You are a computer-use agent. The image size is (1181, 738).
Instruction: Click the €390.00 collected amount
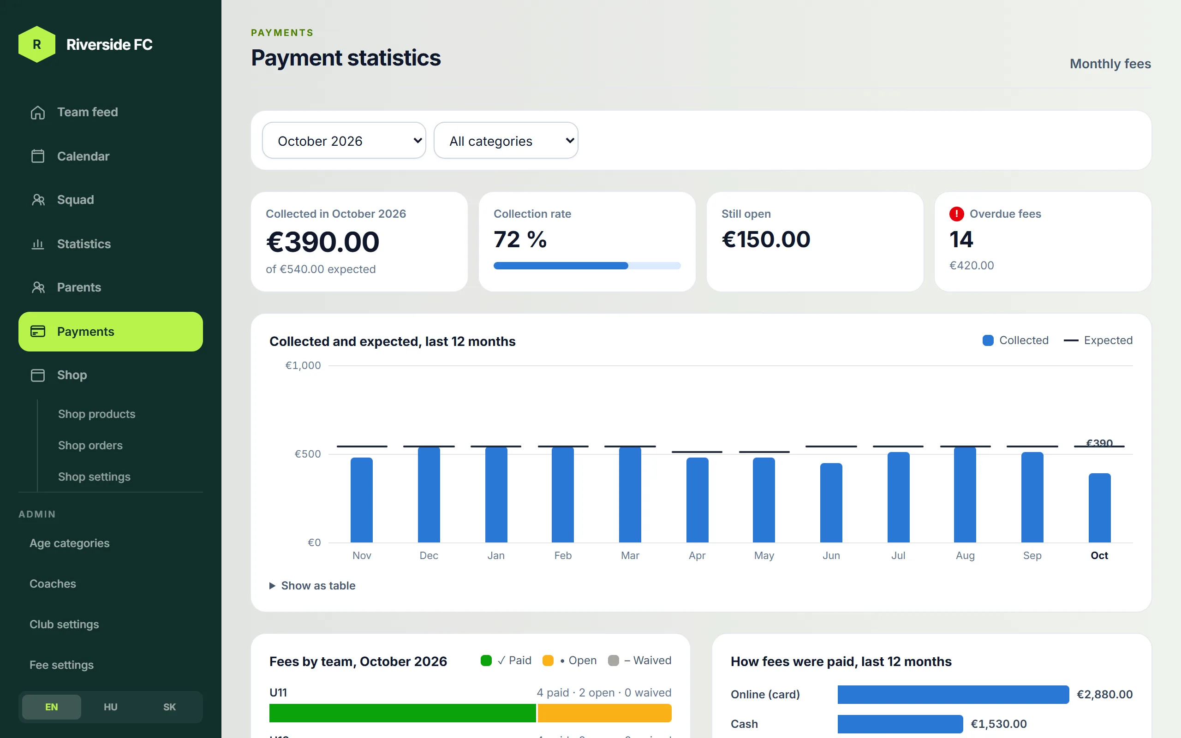pyautogui.click(x=322, y=242)
